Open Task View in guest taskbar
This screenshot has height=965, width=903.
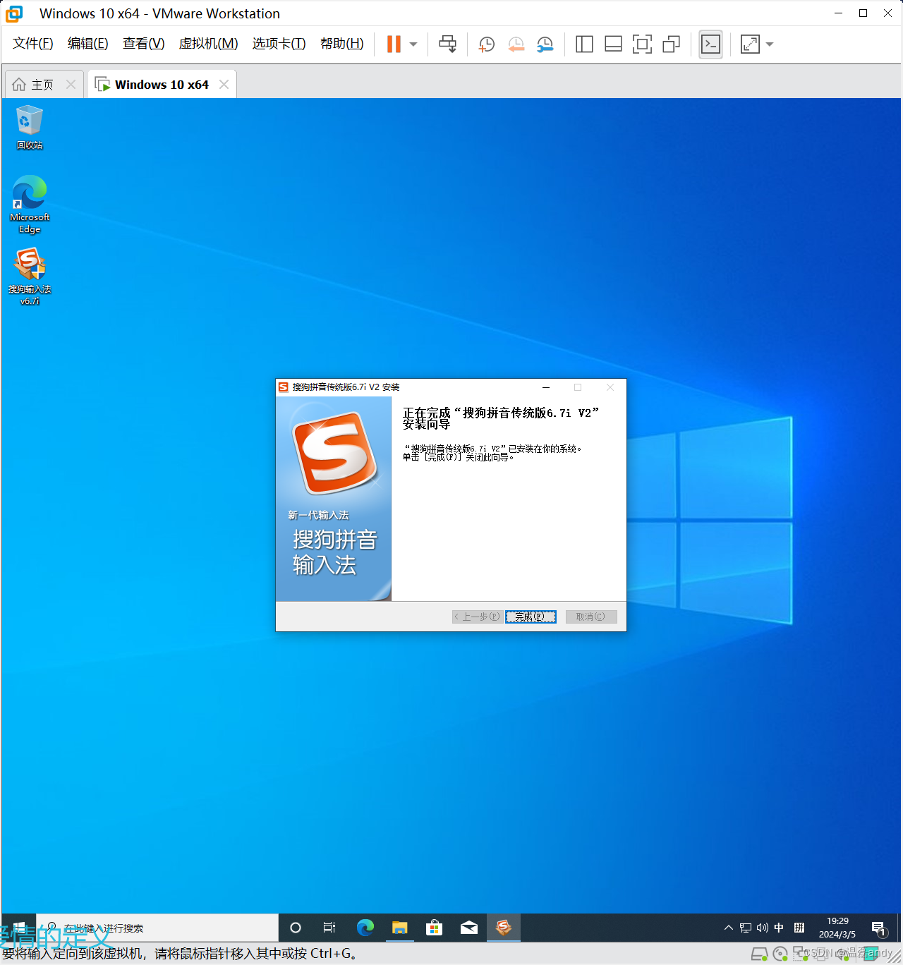[x=329, y=928]
